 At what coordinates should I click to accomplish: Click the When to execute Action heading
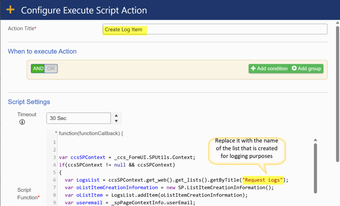tap(42, 51)
